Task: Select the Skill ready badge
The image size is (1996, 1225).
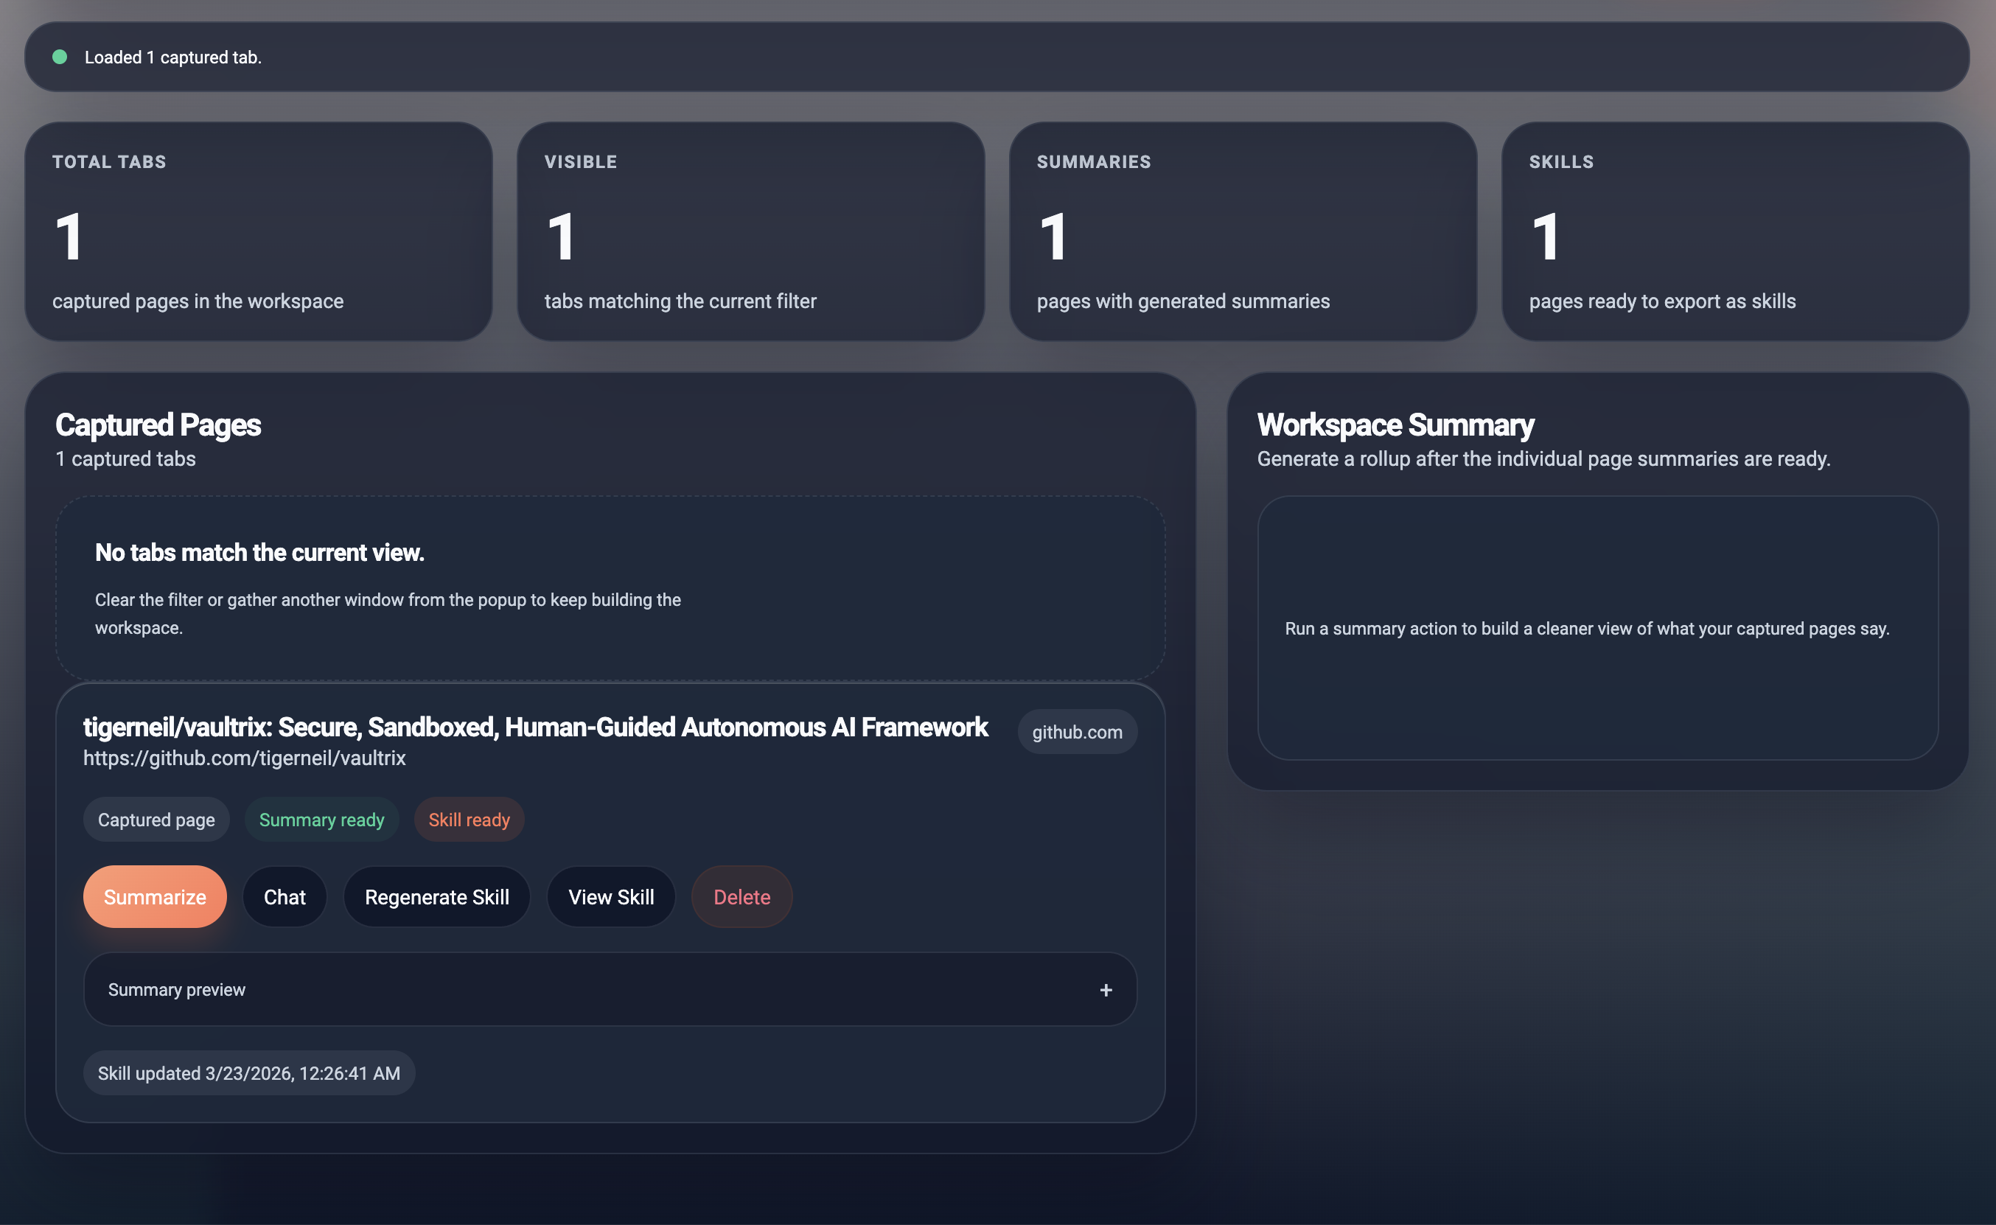Action: (x=469, y=819)
